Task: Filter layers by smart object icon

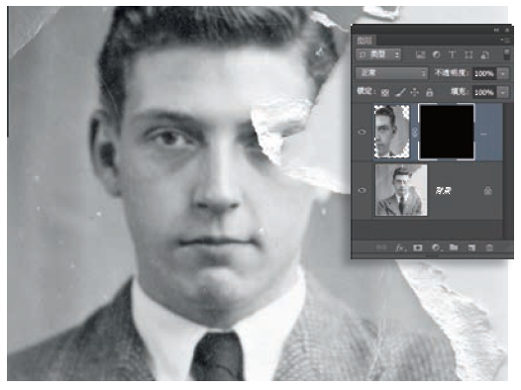Action: [484, 54]
